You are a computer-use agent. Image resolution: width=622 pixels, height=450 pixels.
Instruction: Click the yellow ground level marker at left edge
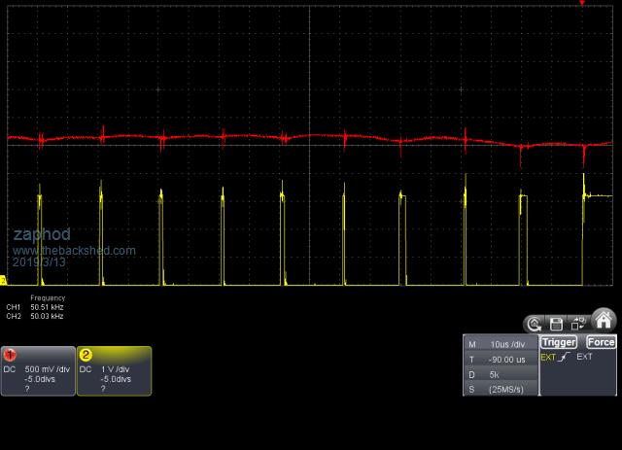click(x=4, y=281)
